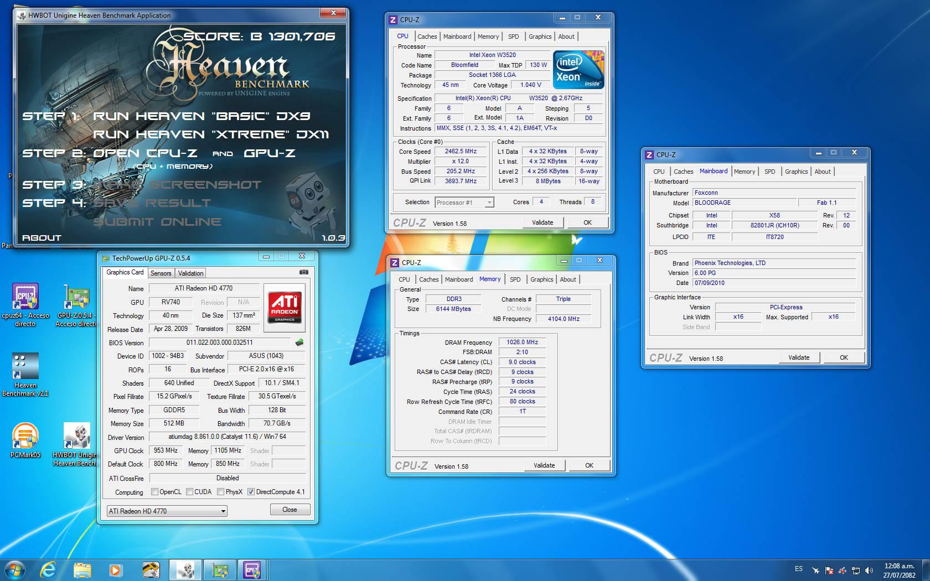Click the Close button in GPU-Z
This screenshot has height=581, width=930.
point(290,510)
